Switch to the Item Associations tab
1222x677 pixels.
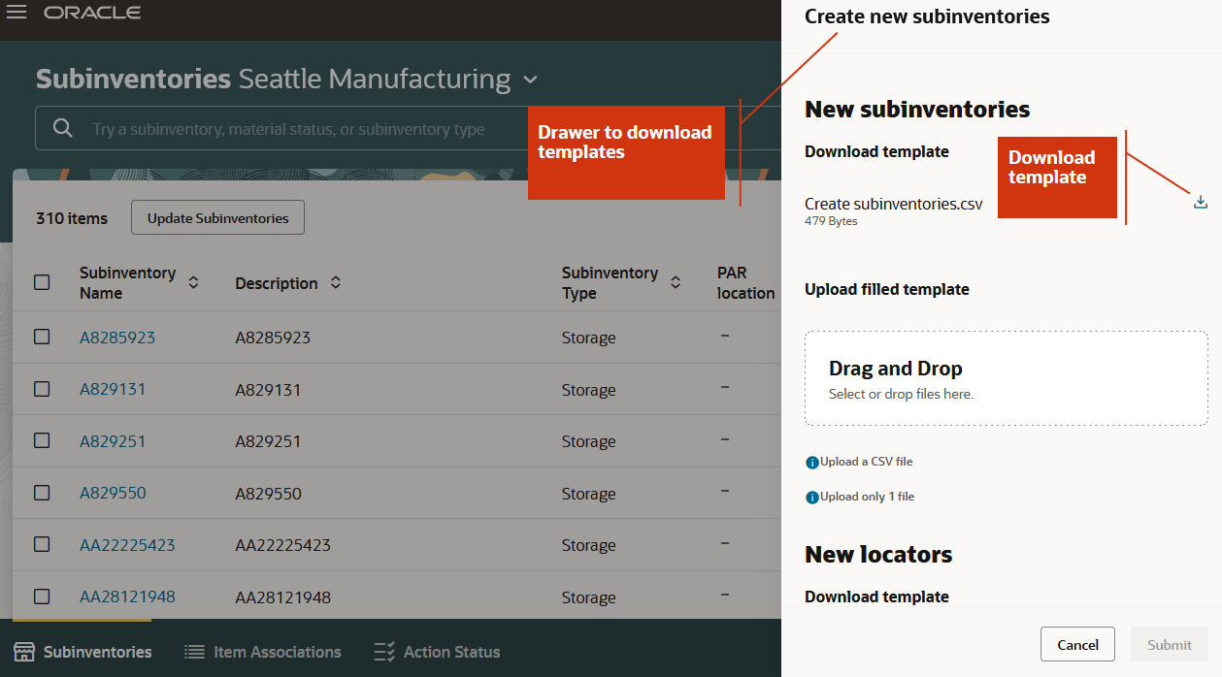(x=263, y=652)
